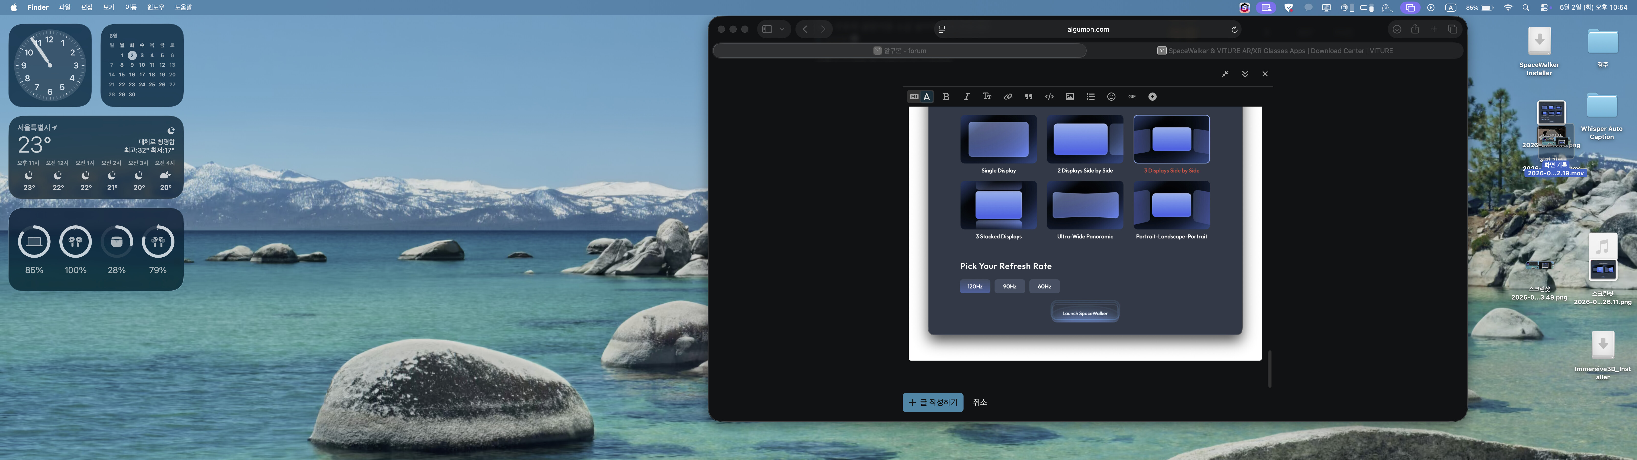Share the current Safari page
The width and height of the screenshot is (1637, 460).
[1415, 29]
